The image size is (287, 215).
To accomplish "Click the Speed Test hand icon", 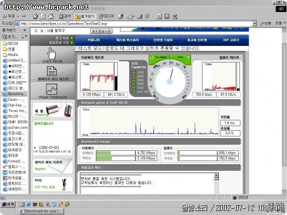I will [52, 53].
